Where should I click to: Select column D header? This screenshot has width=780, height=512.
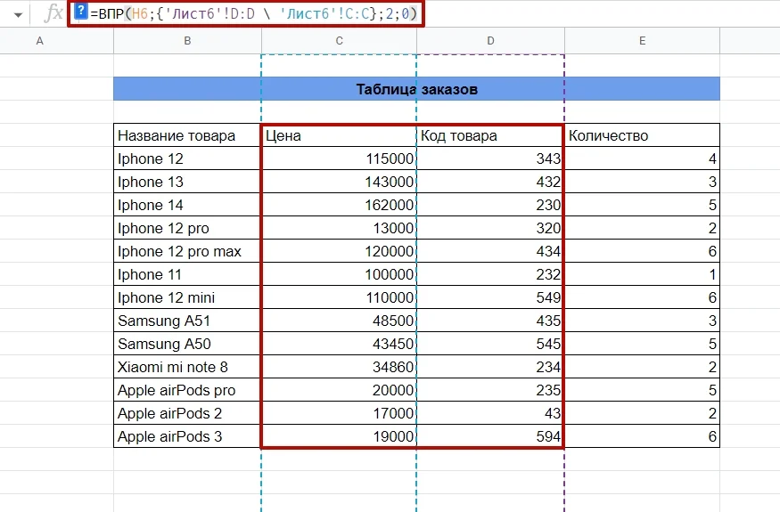(x=490, y=41)
